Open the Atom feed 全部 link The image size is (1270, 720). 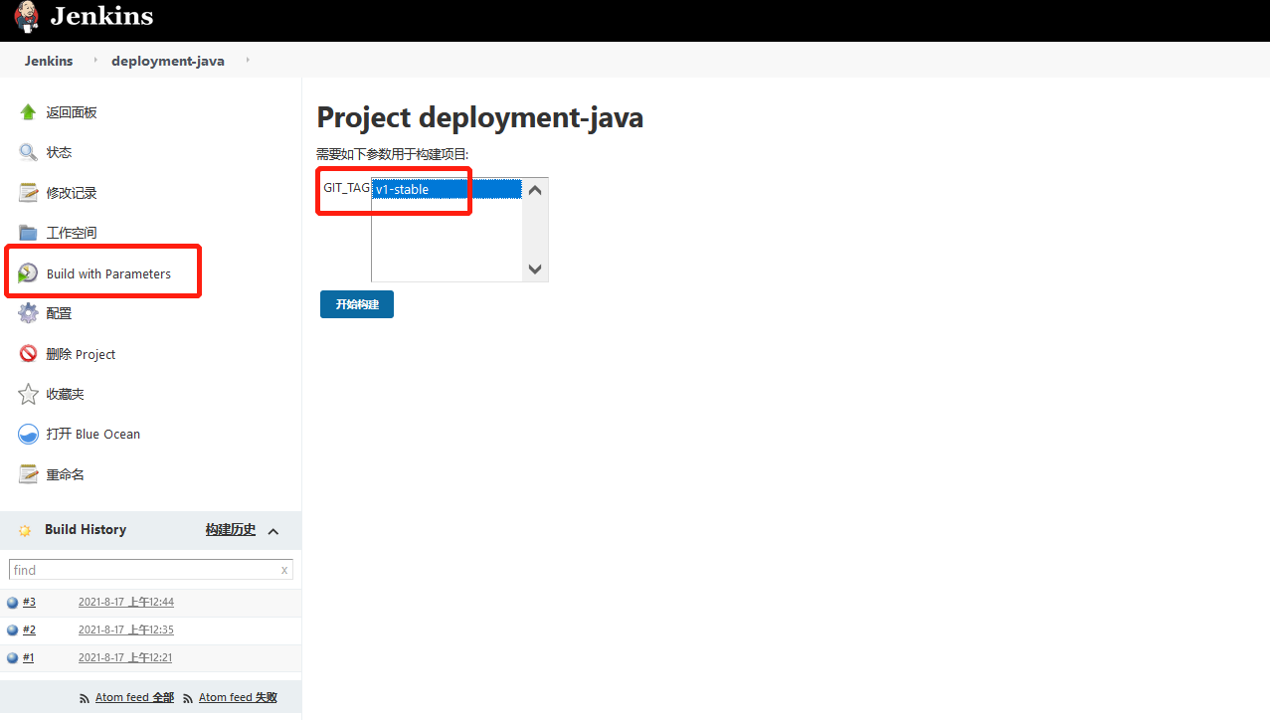pyautogui.click(x=134, y=698)
